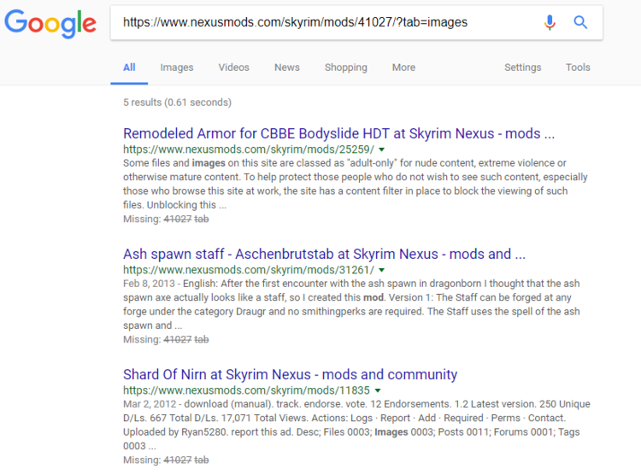Click struck-through '41027' under Shard Of Nirn result
Viewport: 641px width, 475px height.
coord(178,460)
